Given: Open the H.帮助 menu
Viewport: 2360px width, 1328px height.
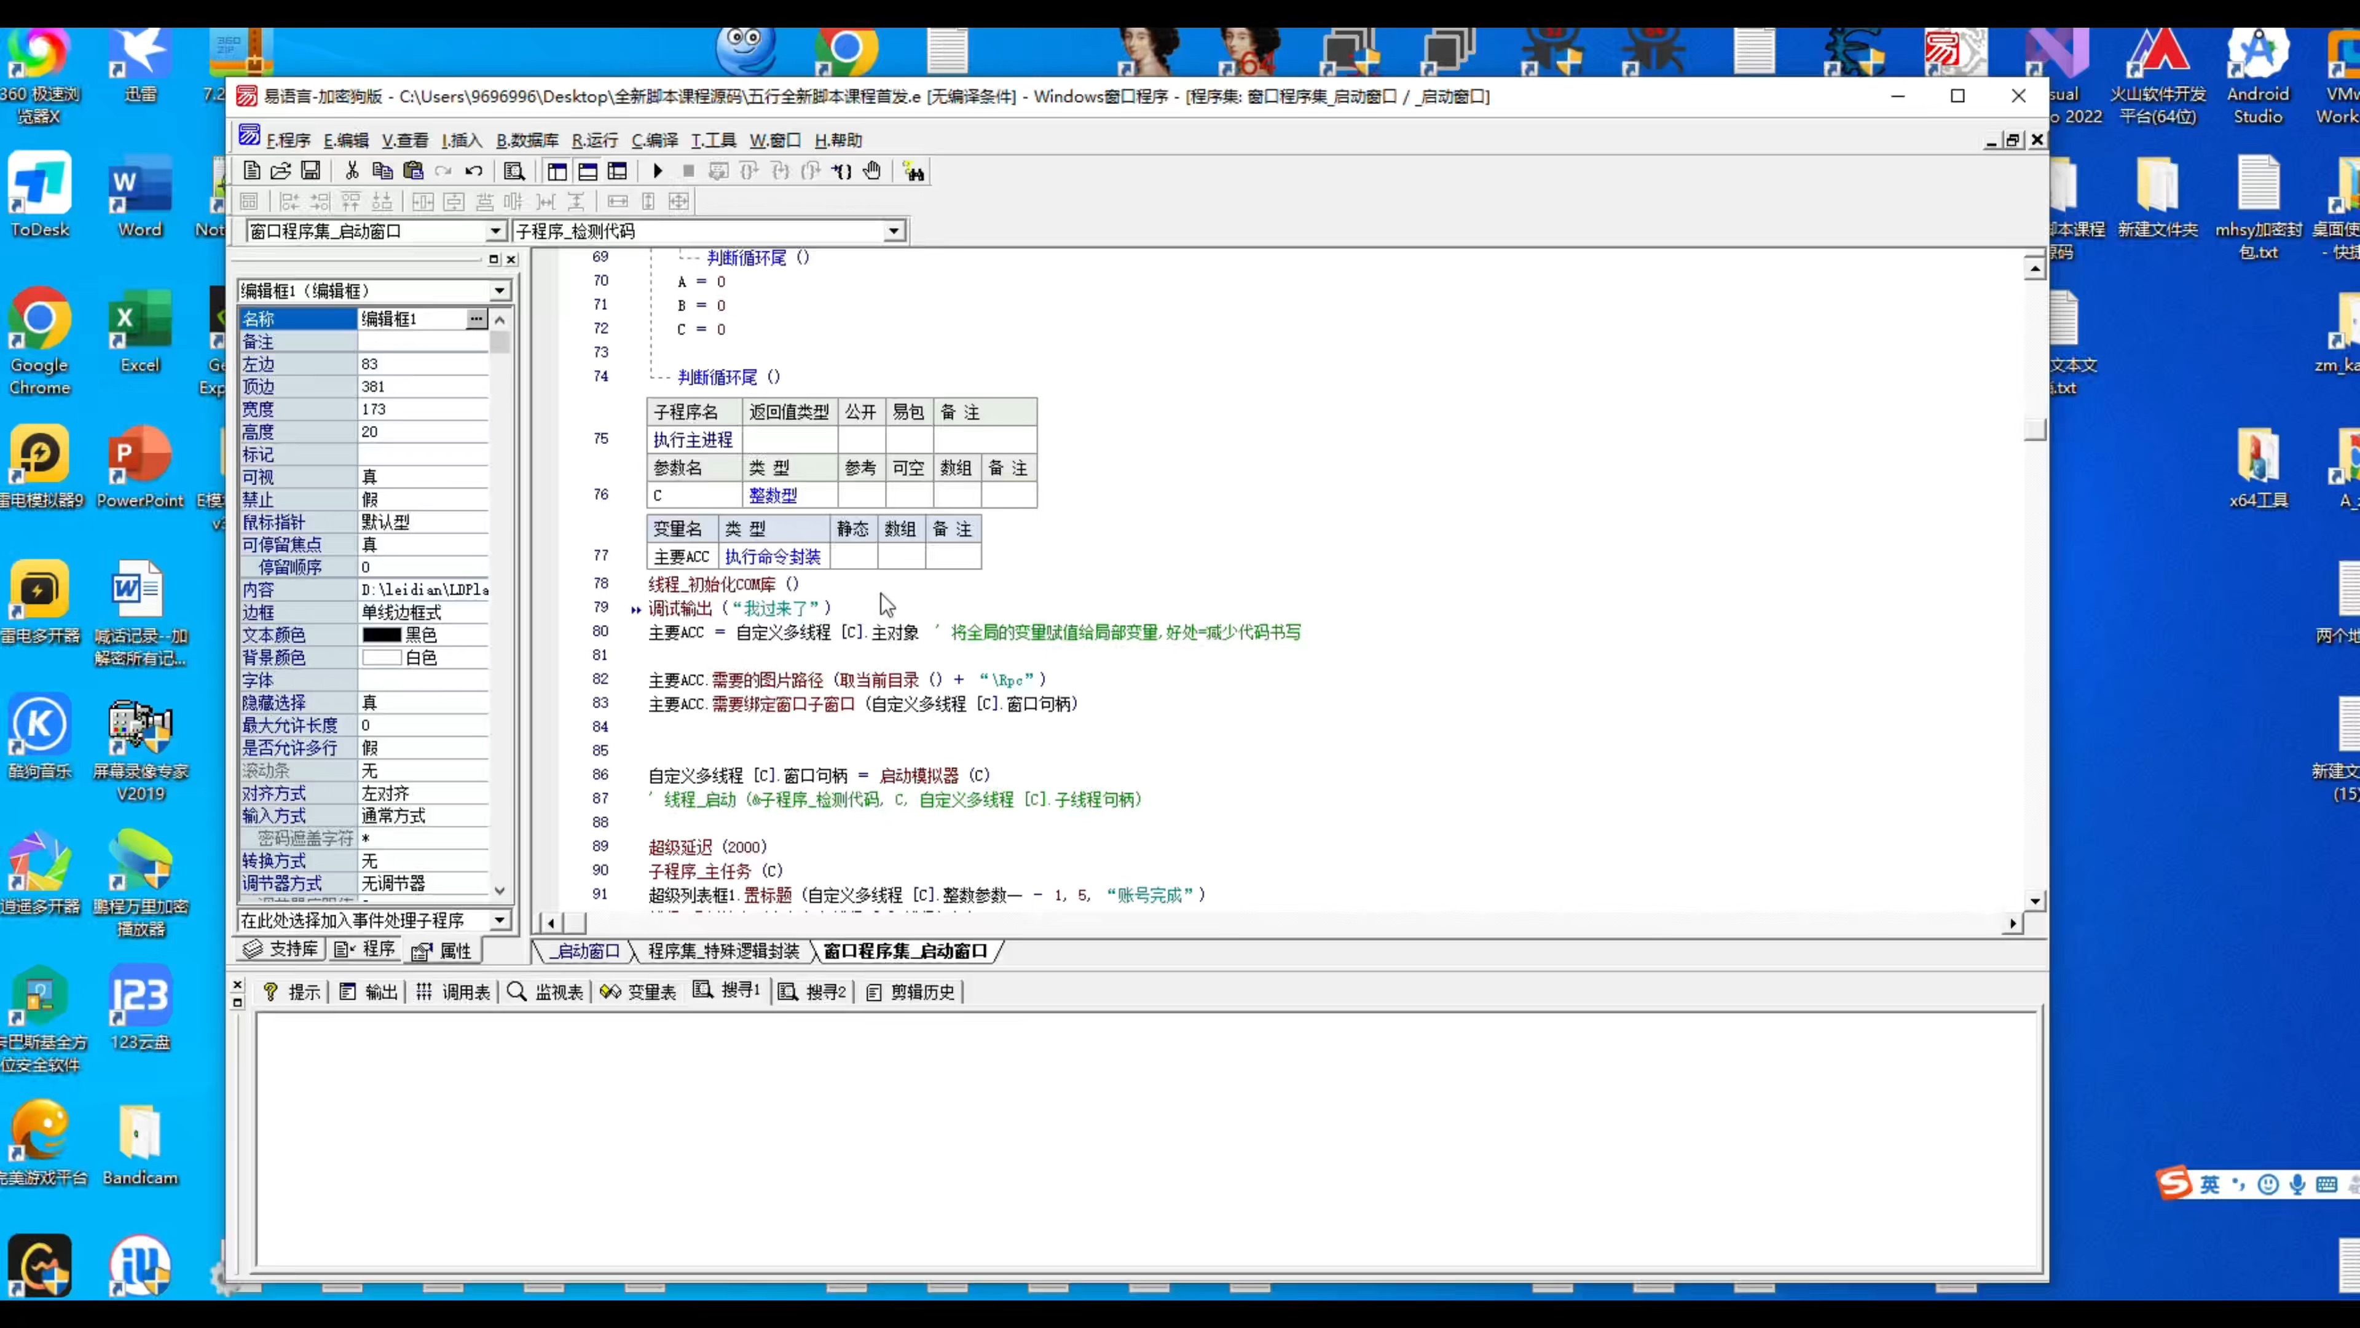Looking at the screenshot, I should [x=838, y=140].
